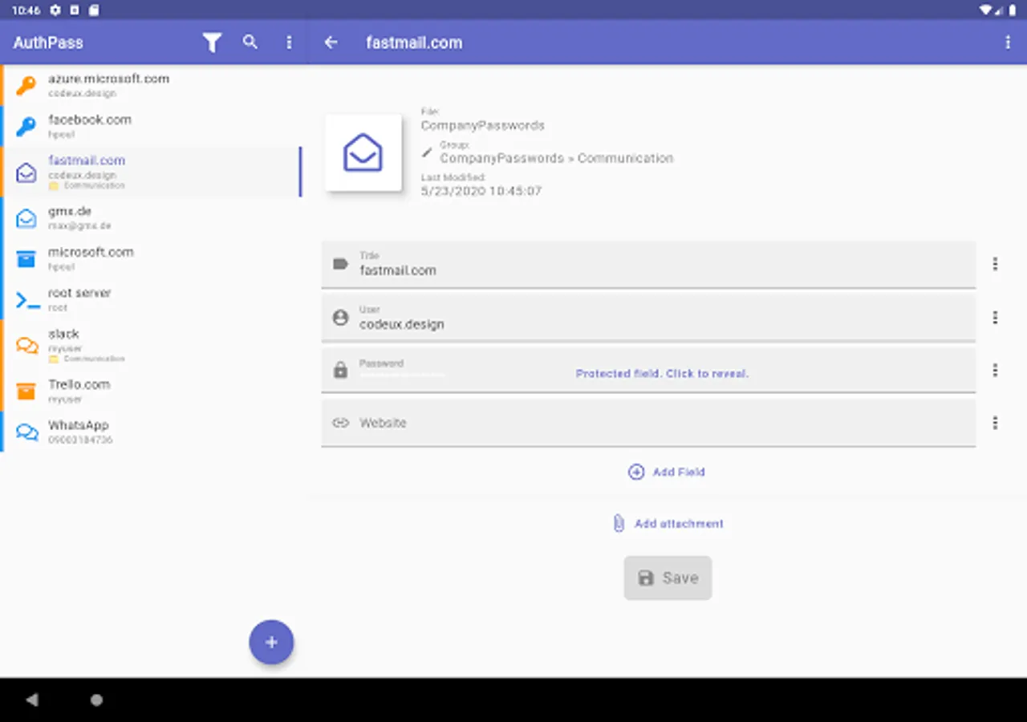Change the large fastmail.com entry icon
1027x722 pixels.
pos(363,152)
